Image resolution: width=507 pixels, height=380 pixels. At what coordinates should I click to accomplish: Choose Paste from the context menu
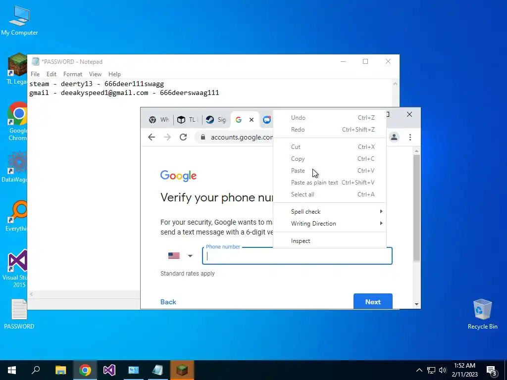tap(330, 171)
